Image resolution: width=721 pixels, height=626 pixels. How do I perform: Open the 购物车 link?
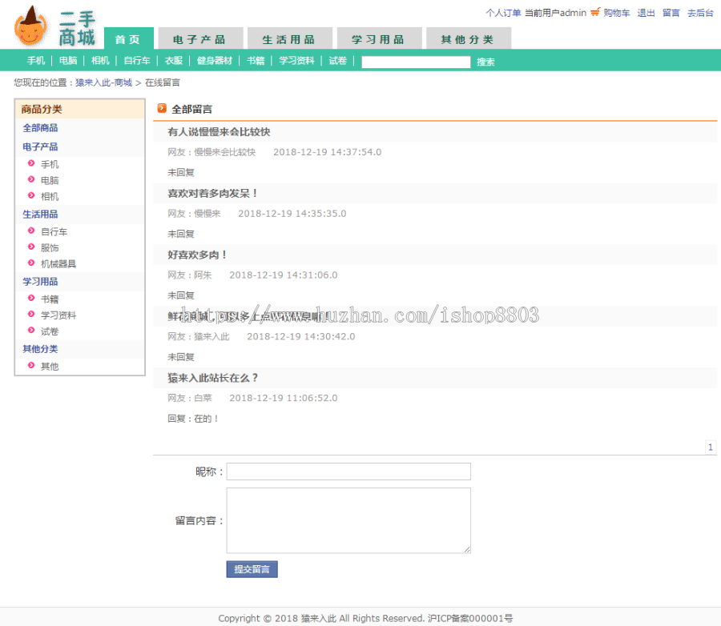[617, 13]
